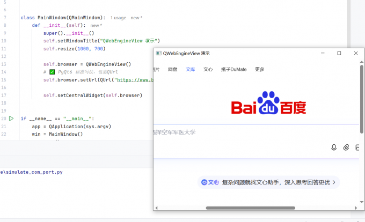Click the scroll left arrow in browser window
Screen dimensions: 365x222
pyautogui.click(x=156, y=208)
